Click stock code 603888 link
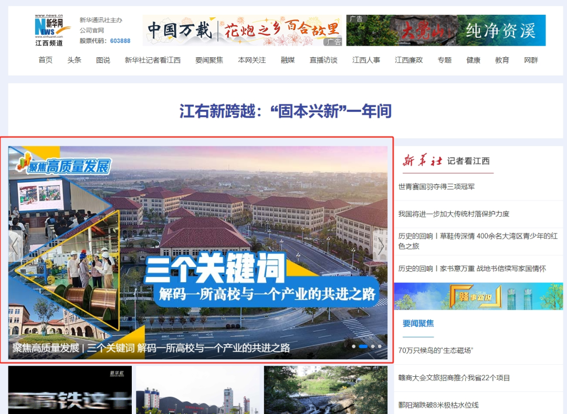This screenshot has width=567, height=414. [x=120, y=41]
